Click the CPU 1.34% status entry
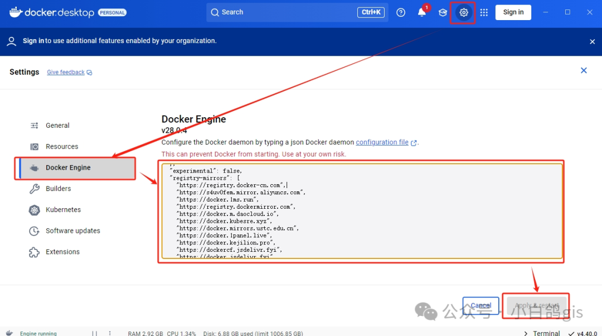This screenshot has height=336, width=602. point(181,334)
